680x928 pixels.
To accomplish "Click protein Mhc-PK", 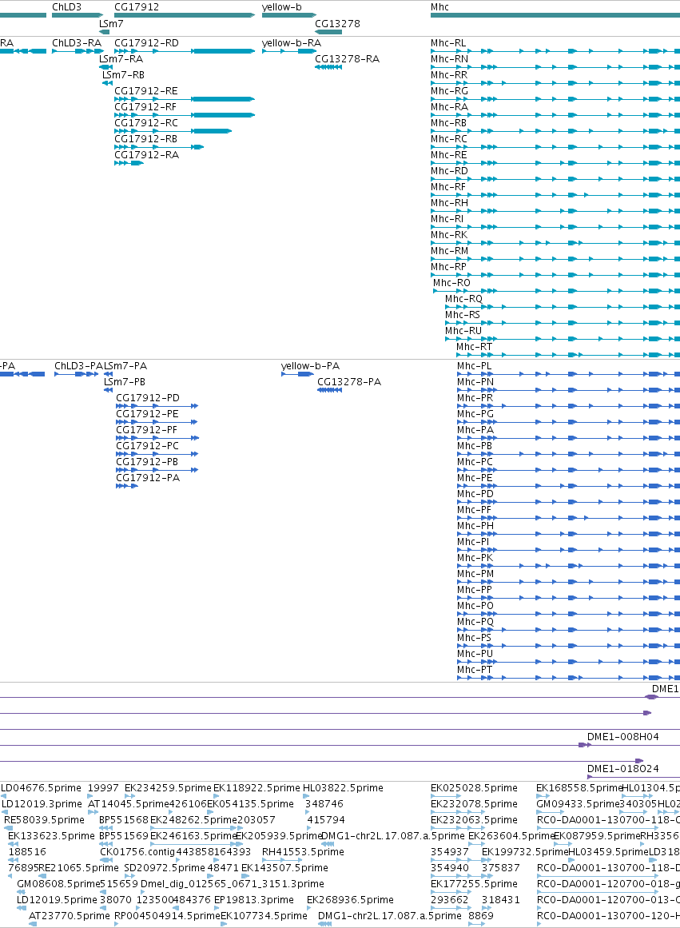I will [475, 558].
